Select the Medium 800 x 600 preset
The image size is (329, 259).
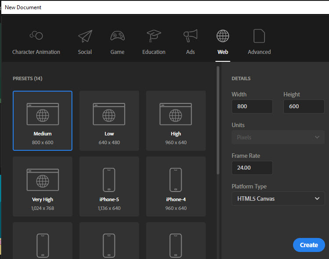(43, 121)
